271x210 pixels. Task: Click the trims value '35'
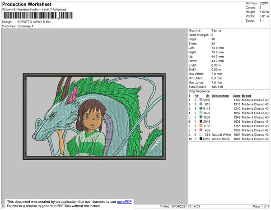pyautogui.click(x=213, y=43)
